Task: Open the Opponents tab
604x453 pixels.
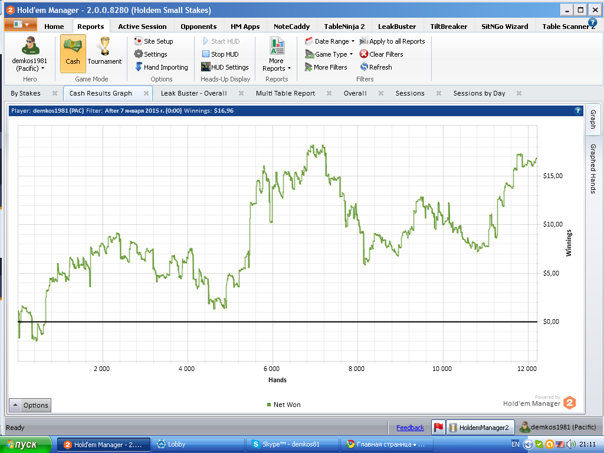Action: coord(198,26)
